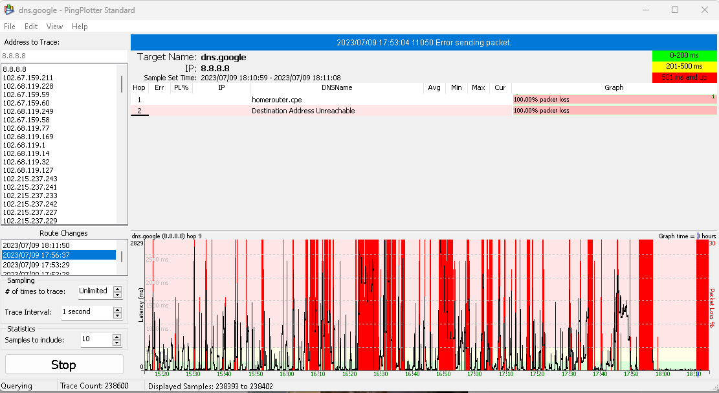
Task: Click the yellow 201-500 ms legend swatch
Action: click(684, 67)
